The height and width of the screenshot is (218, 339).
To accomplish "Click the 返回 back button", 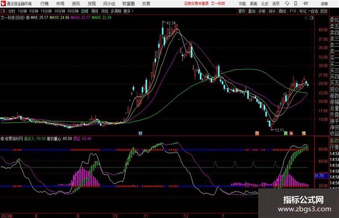I will 324,11.
